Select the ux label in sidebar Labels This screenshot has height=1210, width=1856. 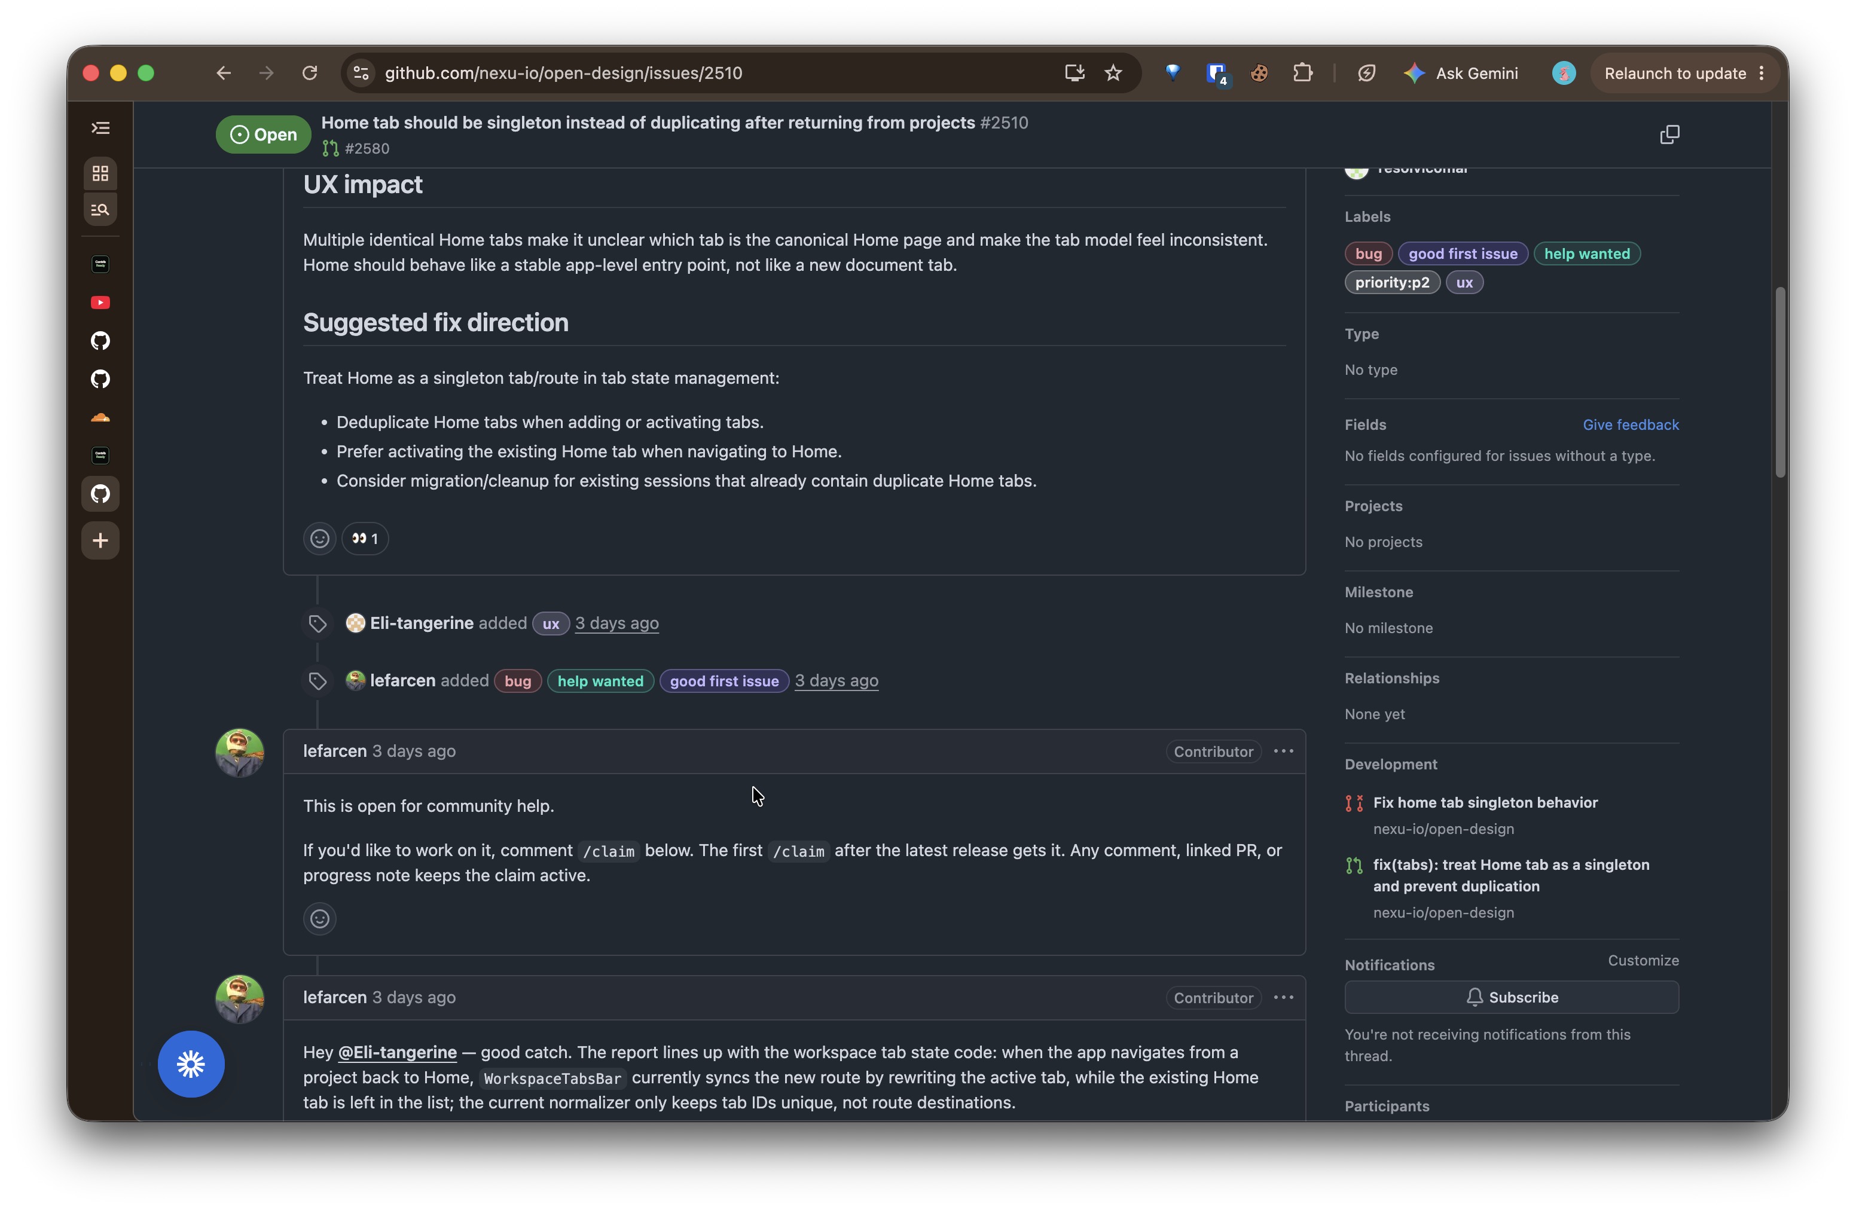pyautogui.click(x=1464, y=283)
